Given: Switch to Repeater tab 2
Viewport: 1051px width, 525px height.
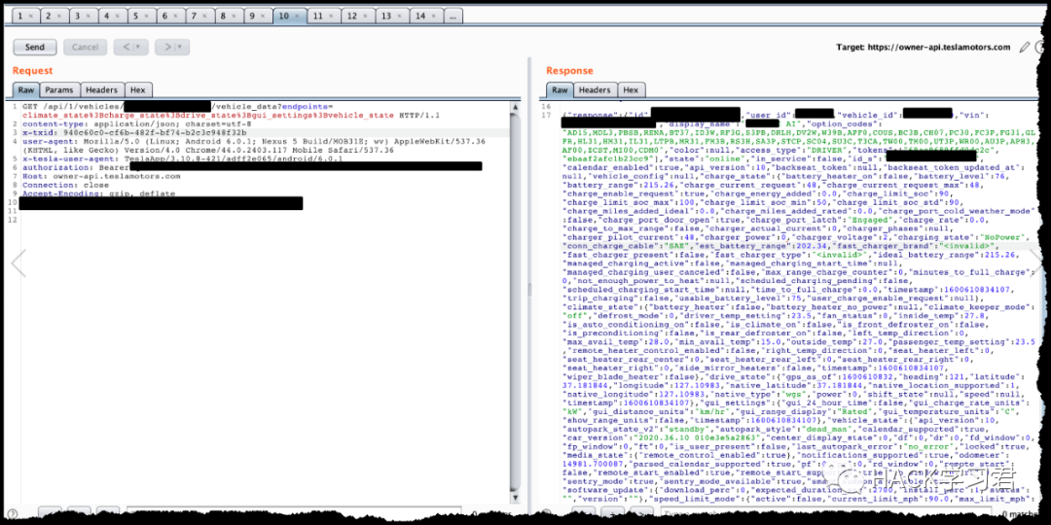Looking at the screenshot, I should pos(50,16).
